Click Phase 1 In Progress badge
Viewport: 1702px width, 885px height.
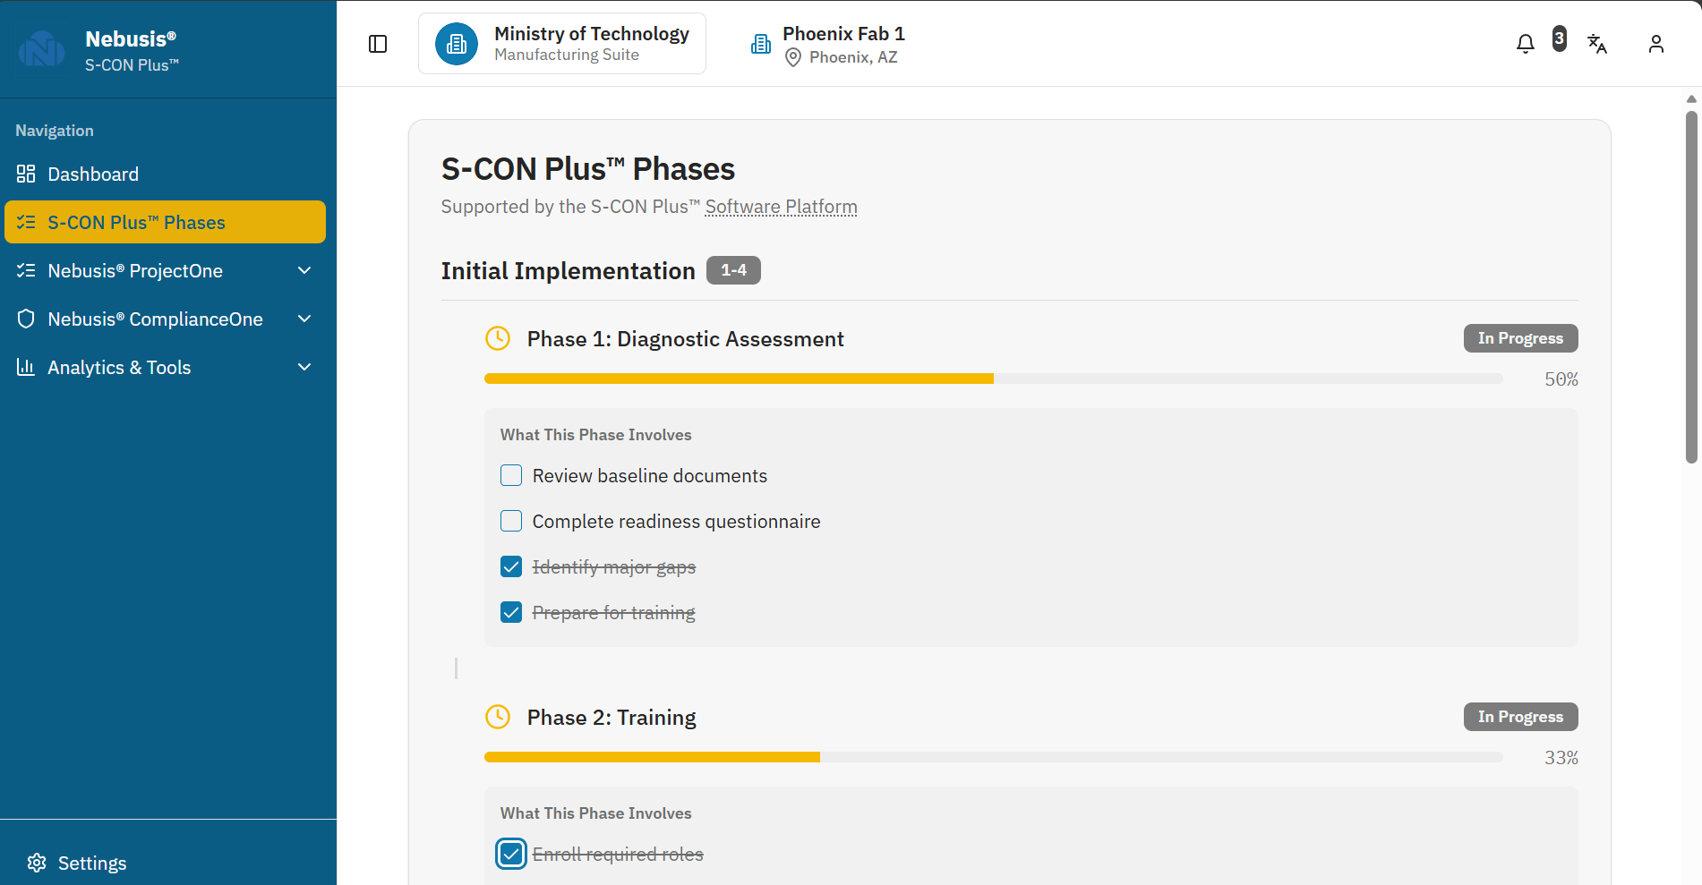tap(1520, 338)
